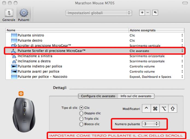
Task: Change action for Pulsante avanti per pollice
Action: (182, 71)
